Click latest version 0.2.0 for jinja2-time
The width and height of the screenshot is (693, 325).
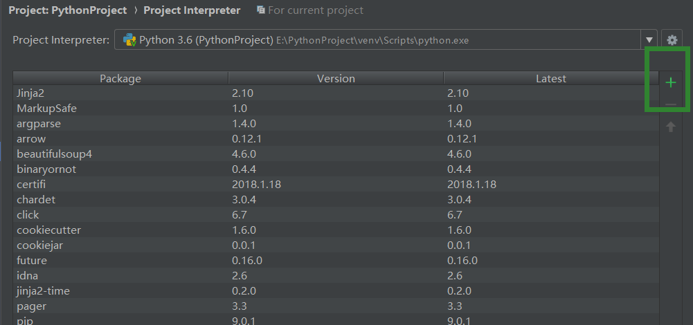459,291
